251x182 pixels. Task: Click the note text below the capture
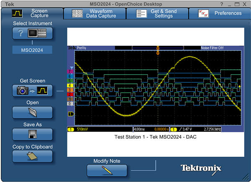click(155, 137)
